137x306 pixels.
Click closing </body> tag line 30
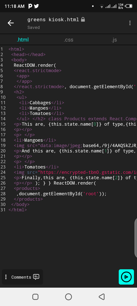(x=20, y=204)
